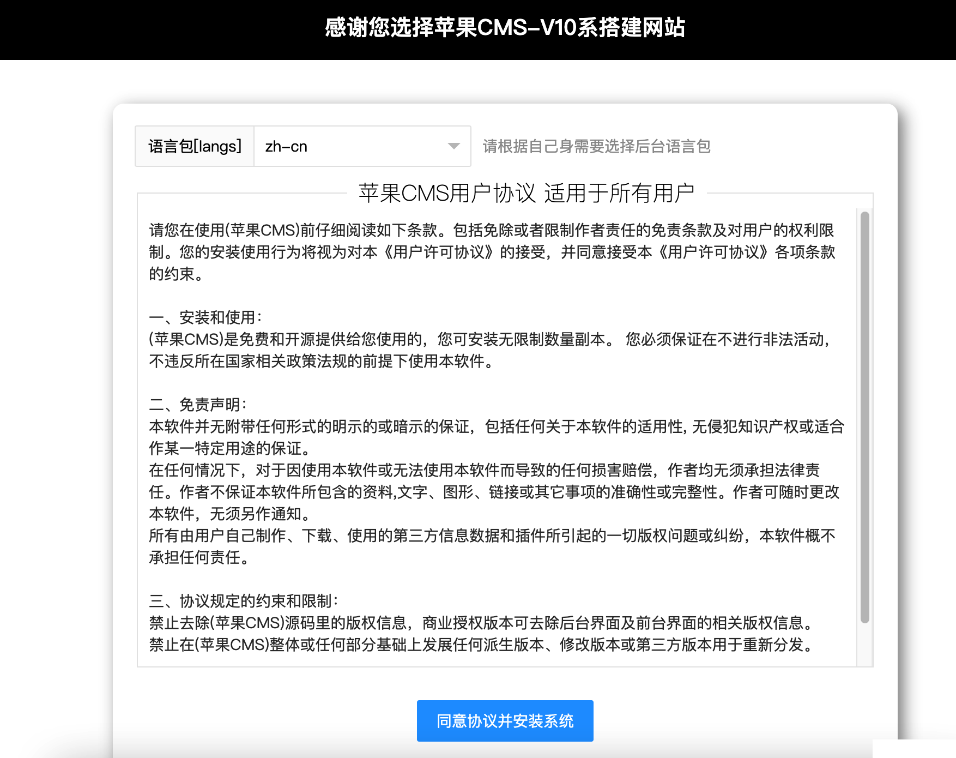Click the zh-cn text in the selector

click(286, 147)
